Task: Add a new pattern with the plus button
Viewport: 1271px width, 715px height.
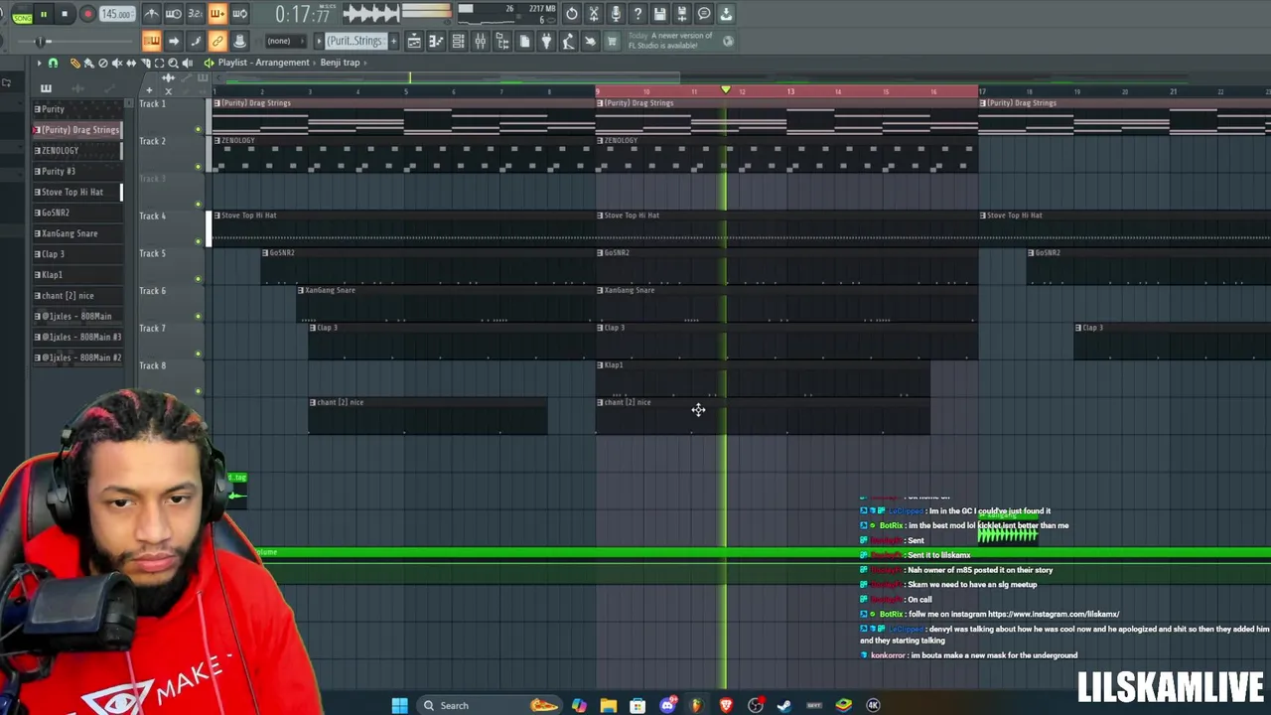Action: pyautogui.click(x=393, y=41)
